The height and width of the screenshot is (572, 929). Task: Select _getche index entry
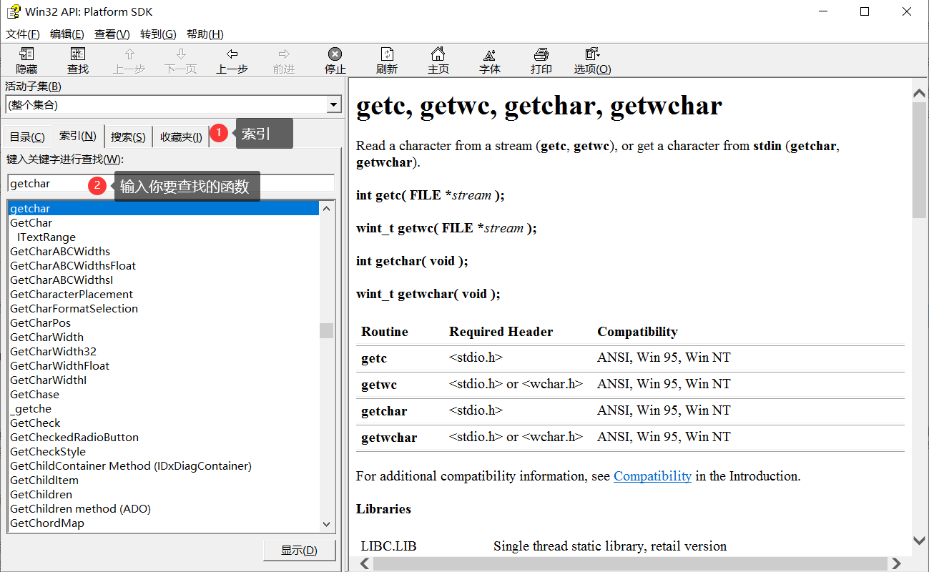click(31, 409)
